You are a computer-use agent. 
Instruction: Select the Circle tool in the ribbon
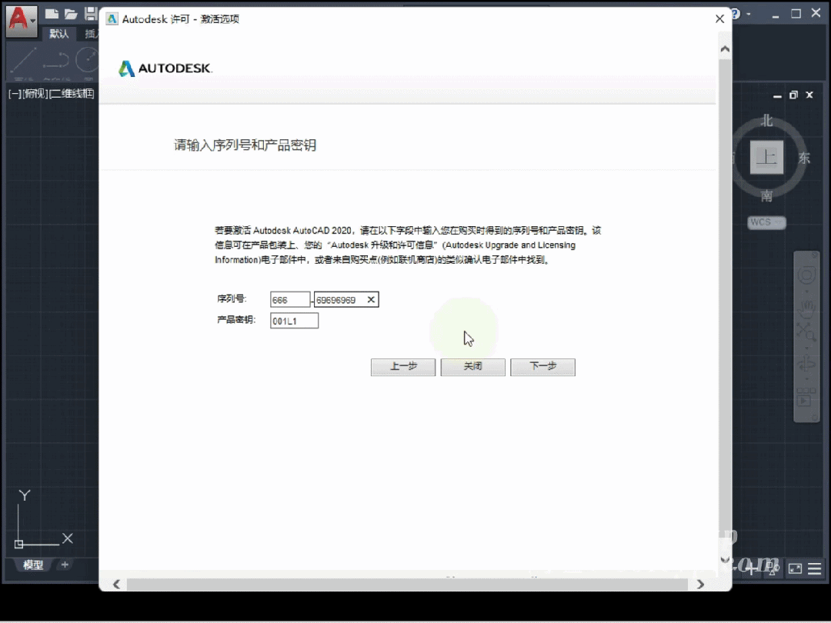pyautogui.click(x=87, y=59)
